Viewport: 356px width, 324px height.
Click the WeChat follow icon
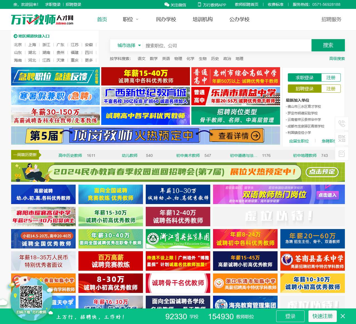click(167, 4)
